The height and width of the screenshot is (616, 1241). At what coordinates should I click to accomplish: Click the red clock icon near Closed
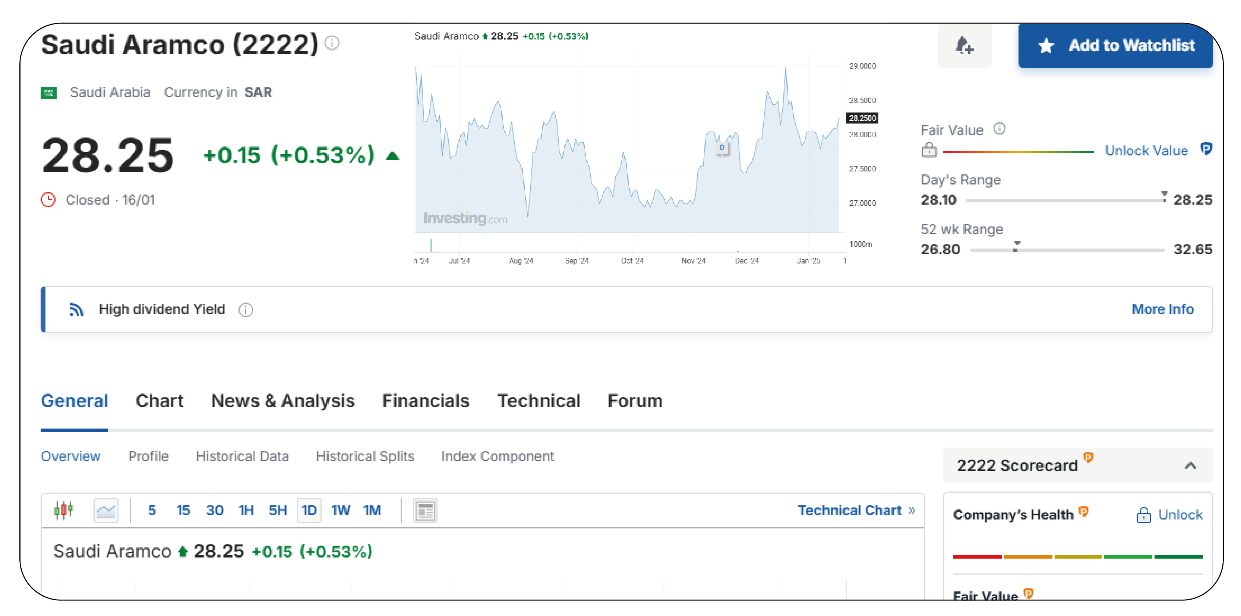(x=48, y=200)
